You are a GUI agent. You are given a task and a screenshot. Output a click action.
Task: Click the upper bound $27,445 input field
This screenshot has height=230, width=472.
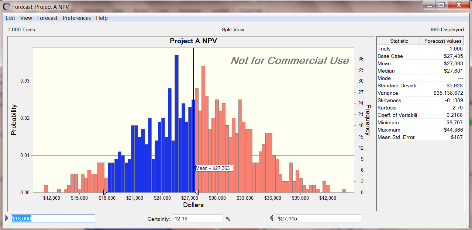coord(318,219)
